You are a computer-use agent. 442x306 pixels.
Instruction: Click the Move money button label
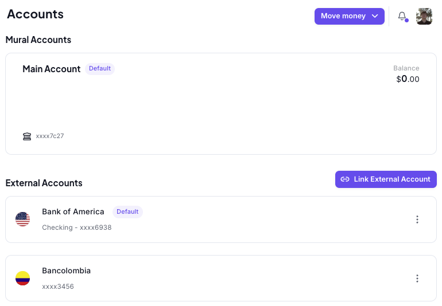point(343,16)
